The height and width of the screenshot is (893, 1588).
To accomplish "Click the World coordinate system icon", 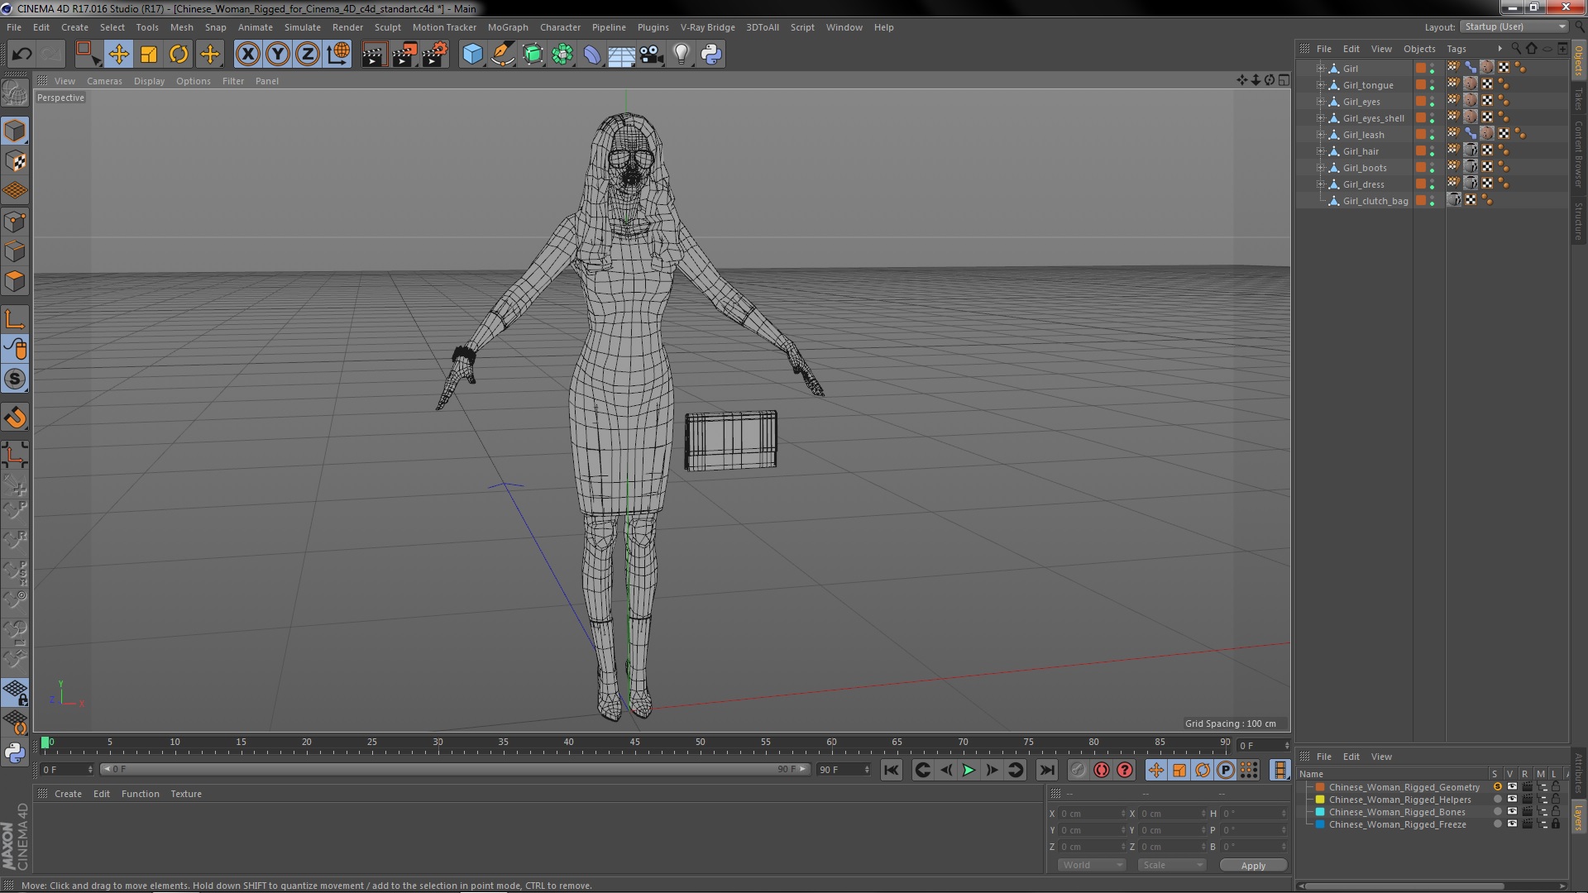I will pos(338,55).
